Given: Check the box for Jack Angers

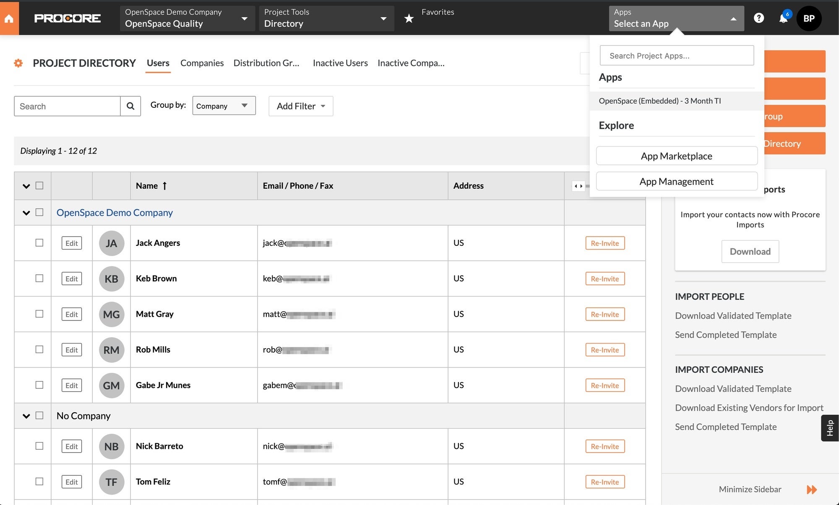Looking at the screenshot, I should point(39,243).
